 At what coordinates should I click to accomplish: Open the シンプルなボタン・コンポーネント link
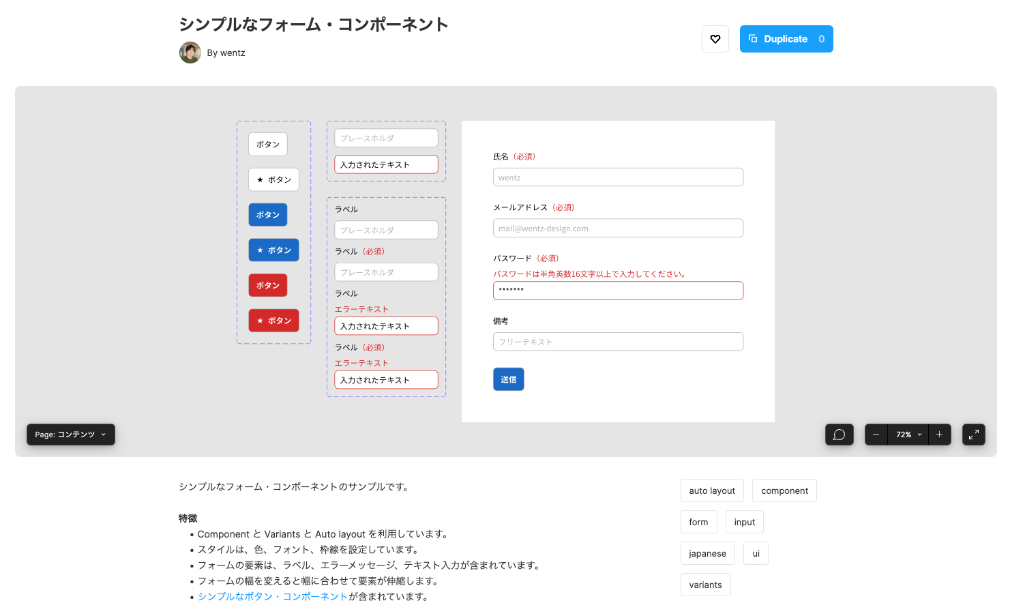click(272, 596)
